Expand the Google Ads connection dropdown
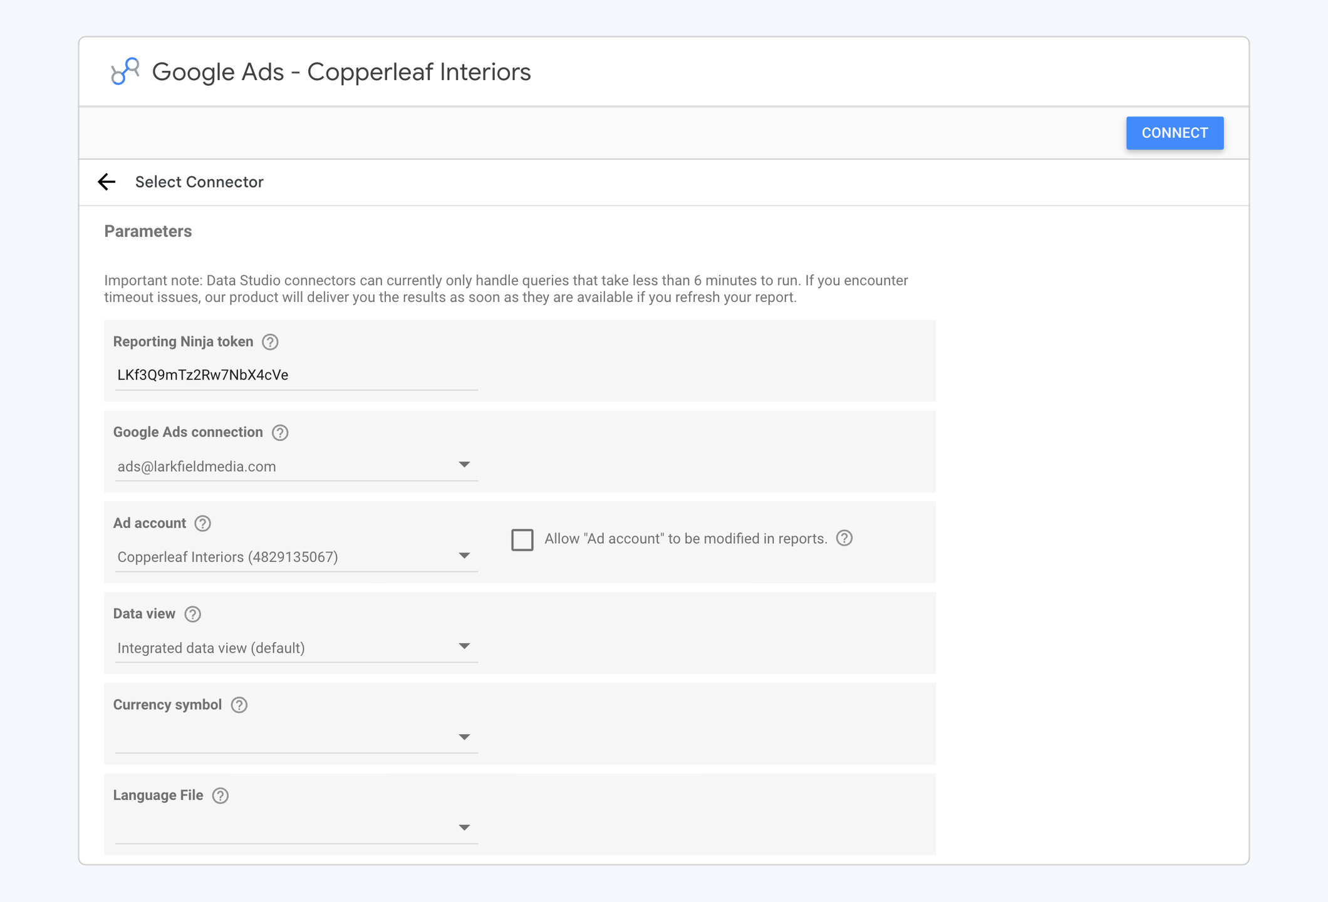Screen dimensions: 1328x902 coord(296,466)
